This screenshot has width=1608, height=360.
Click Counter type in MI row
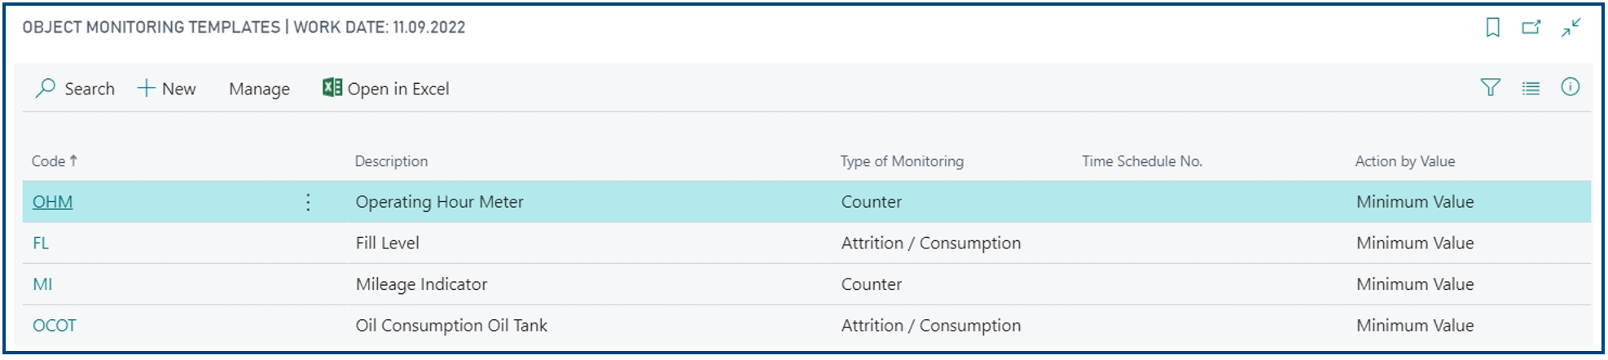872,284
